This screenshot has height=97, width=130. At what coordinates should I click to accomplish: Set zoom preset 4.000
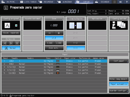[x=50, y=43]
